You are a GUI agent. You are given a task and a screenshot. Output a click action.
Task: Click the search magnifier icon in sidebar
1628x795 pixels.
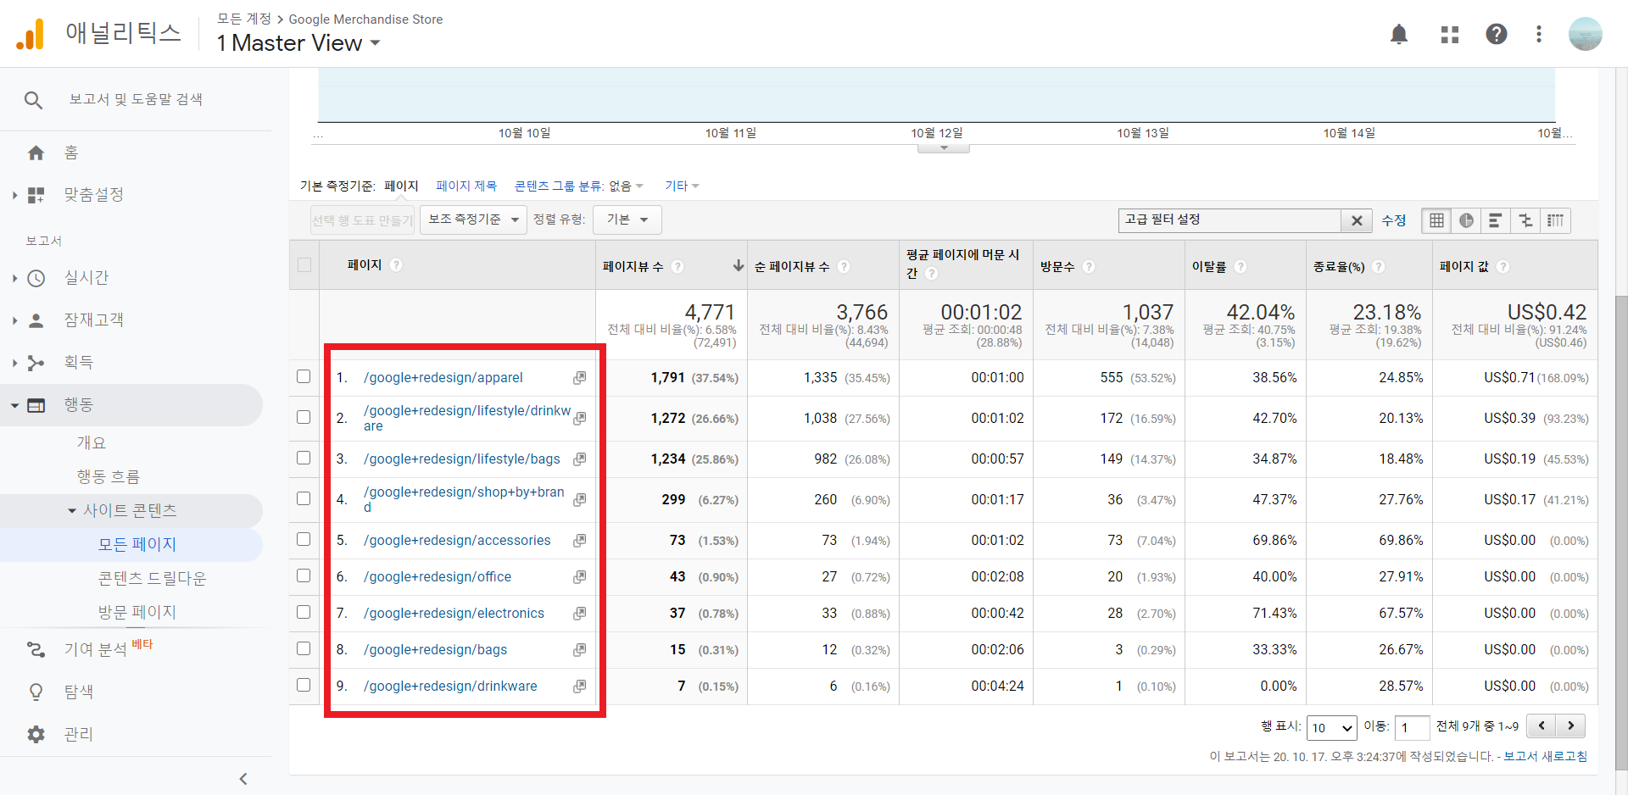point(34,100)
